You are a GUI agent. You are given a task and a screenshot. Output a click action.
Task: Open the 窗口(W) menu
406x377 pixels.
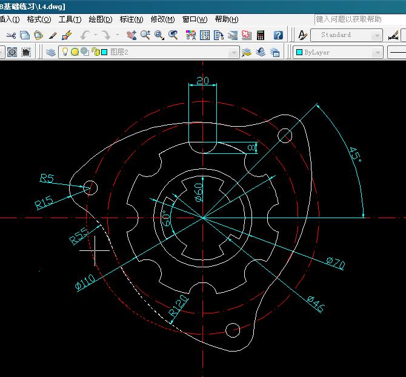pos(195,19)
